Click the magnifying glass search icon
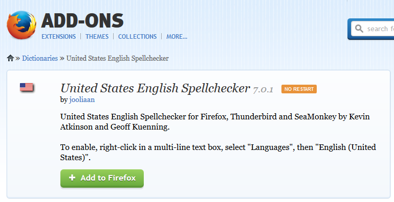Image resolution: width=394 pixels, height=202 pixels. click(x=359, y=29)
